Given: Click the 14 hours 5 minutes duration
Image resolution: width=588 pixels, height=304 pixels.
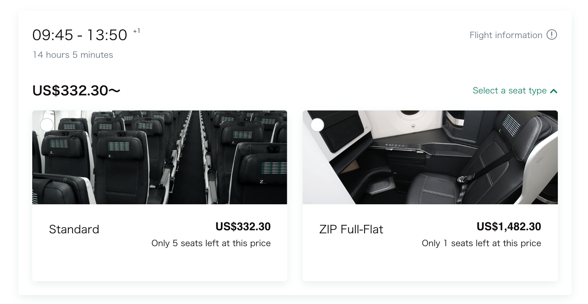Looking at the screenshot, I should click(73, 55).
